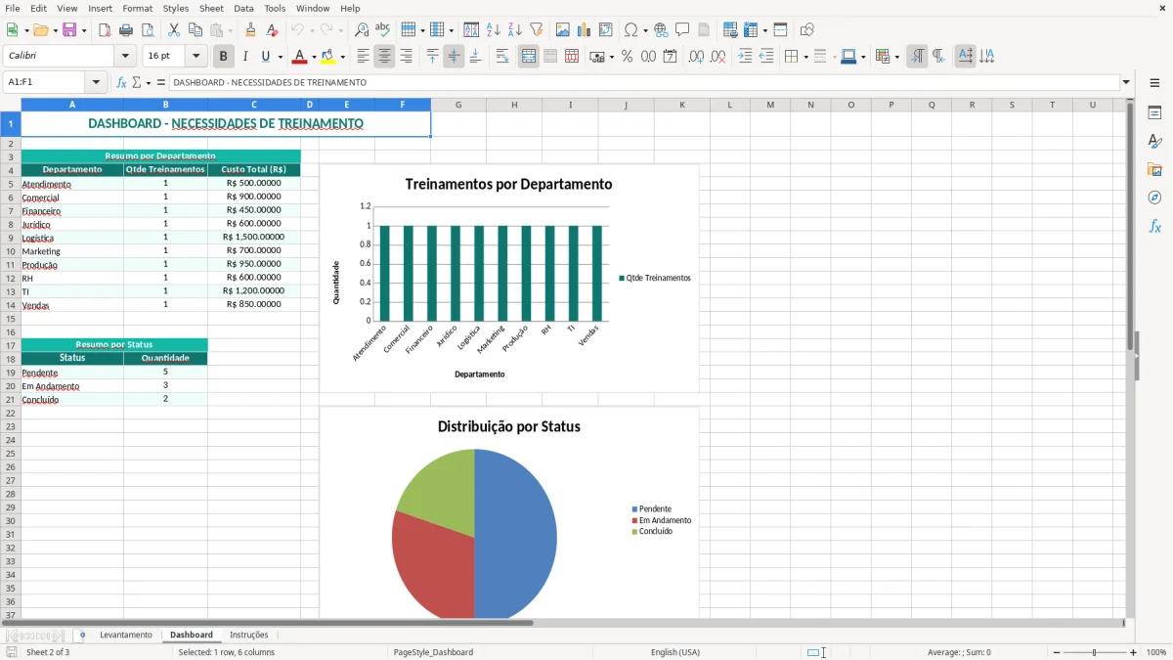Open font size dropdown arrow
This screenshot has height=660, width=1173.
pos(195,57)
